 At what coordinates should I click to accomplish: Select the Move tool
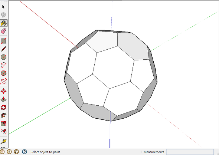(3, 91)
